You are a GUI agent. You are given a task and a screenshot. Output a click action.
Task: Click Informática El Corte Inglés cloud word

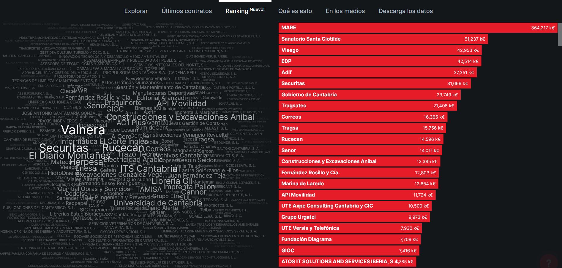click(x=104, y=141)
